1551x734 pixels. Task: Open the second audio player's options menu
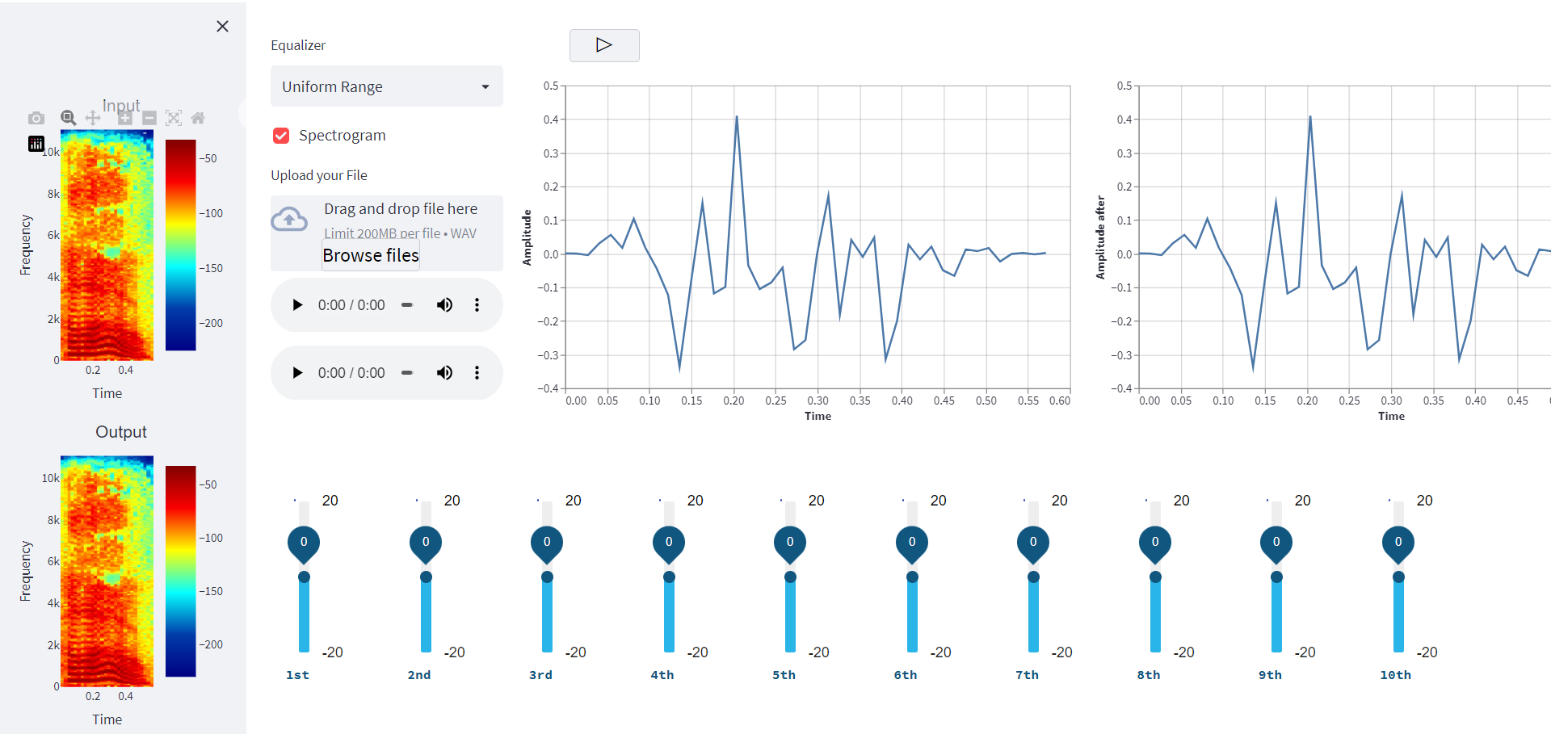[477, 372]
